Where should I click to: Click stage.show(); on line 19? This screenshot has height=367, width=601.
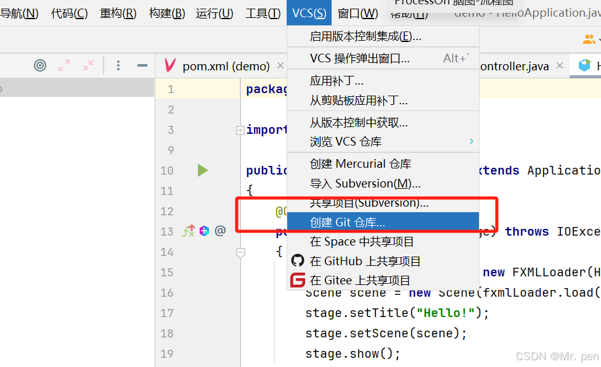353,353
